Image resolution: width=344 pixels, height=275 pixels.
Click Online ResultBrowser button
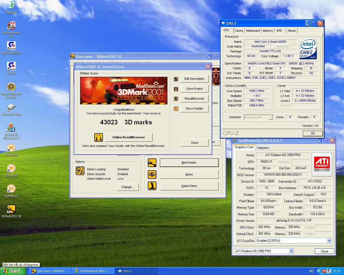(x=129, y=137)
